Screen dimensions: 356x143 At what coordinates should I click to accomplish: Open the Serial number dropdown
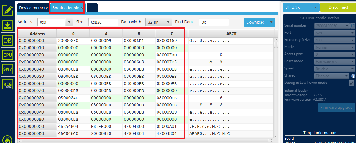tap(332, 26)
